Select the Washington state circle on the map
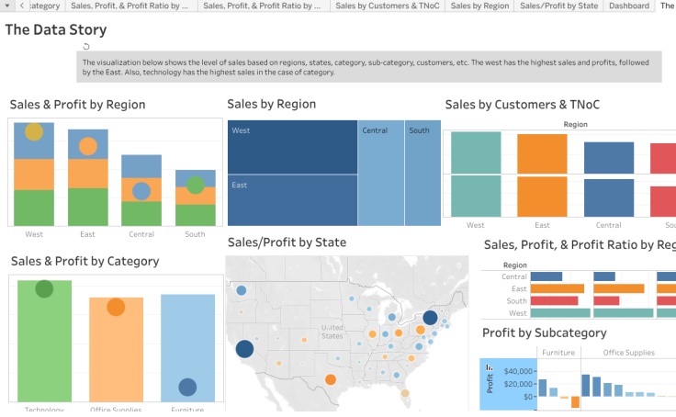Viewport: 676px width, 417px height. [x=242, y=290]
